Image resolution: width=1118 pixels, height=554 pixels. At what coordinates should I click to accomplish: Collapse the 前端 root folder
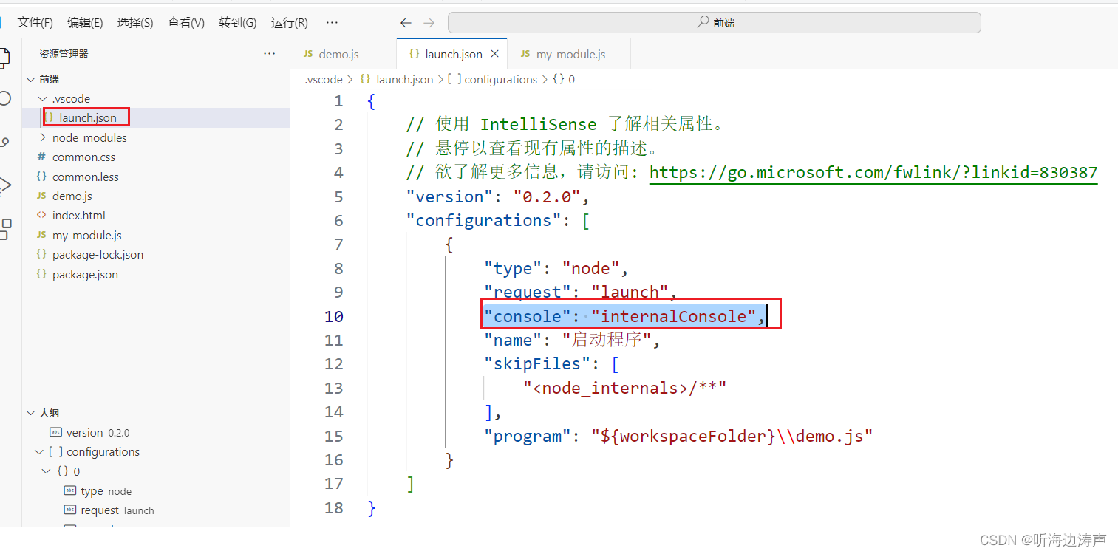pyautogui.click(x=30, y=79)
